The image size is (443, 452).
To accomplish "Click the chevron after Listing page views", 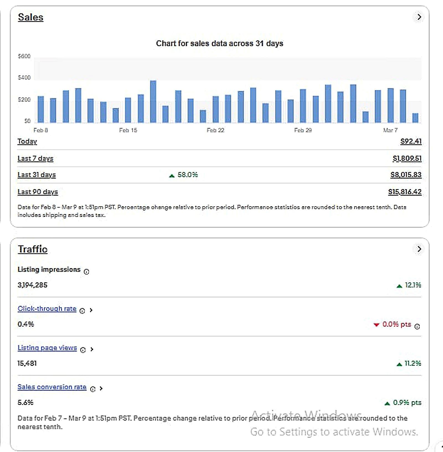I will click(92, 349).
